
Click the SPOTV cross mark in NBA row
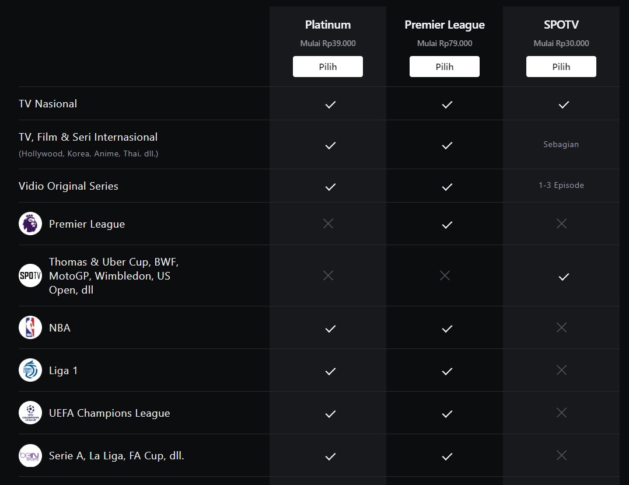561,327
